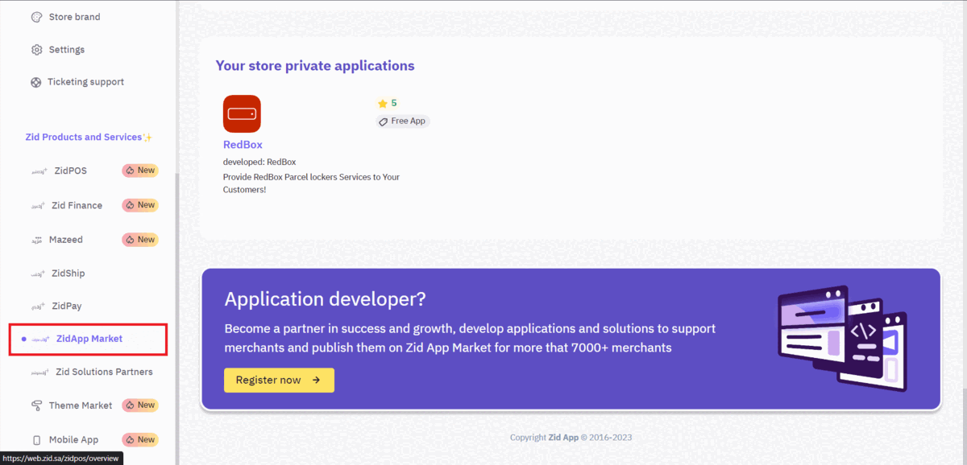Click Your store private applications heading
The height and width of the screenshot is (465, 967).
point(315,66)
